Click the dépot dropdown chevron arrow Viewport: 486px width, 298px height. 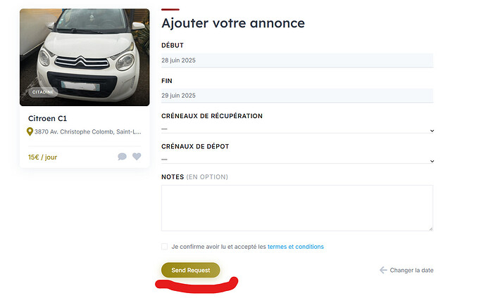[432, 161]
